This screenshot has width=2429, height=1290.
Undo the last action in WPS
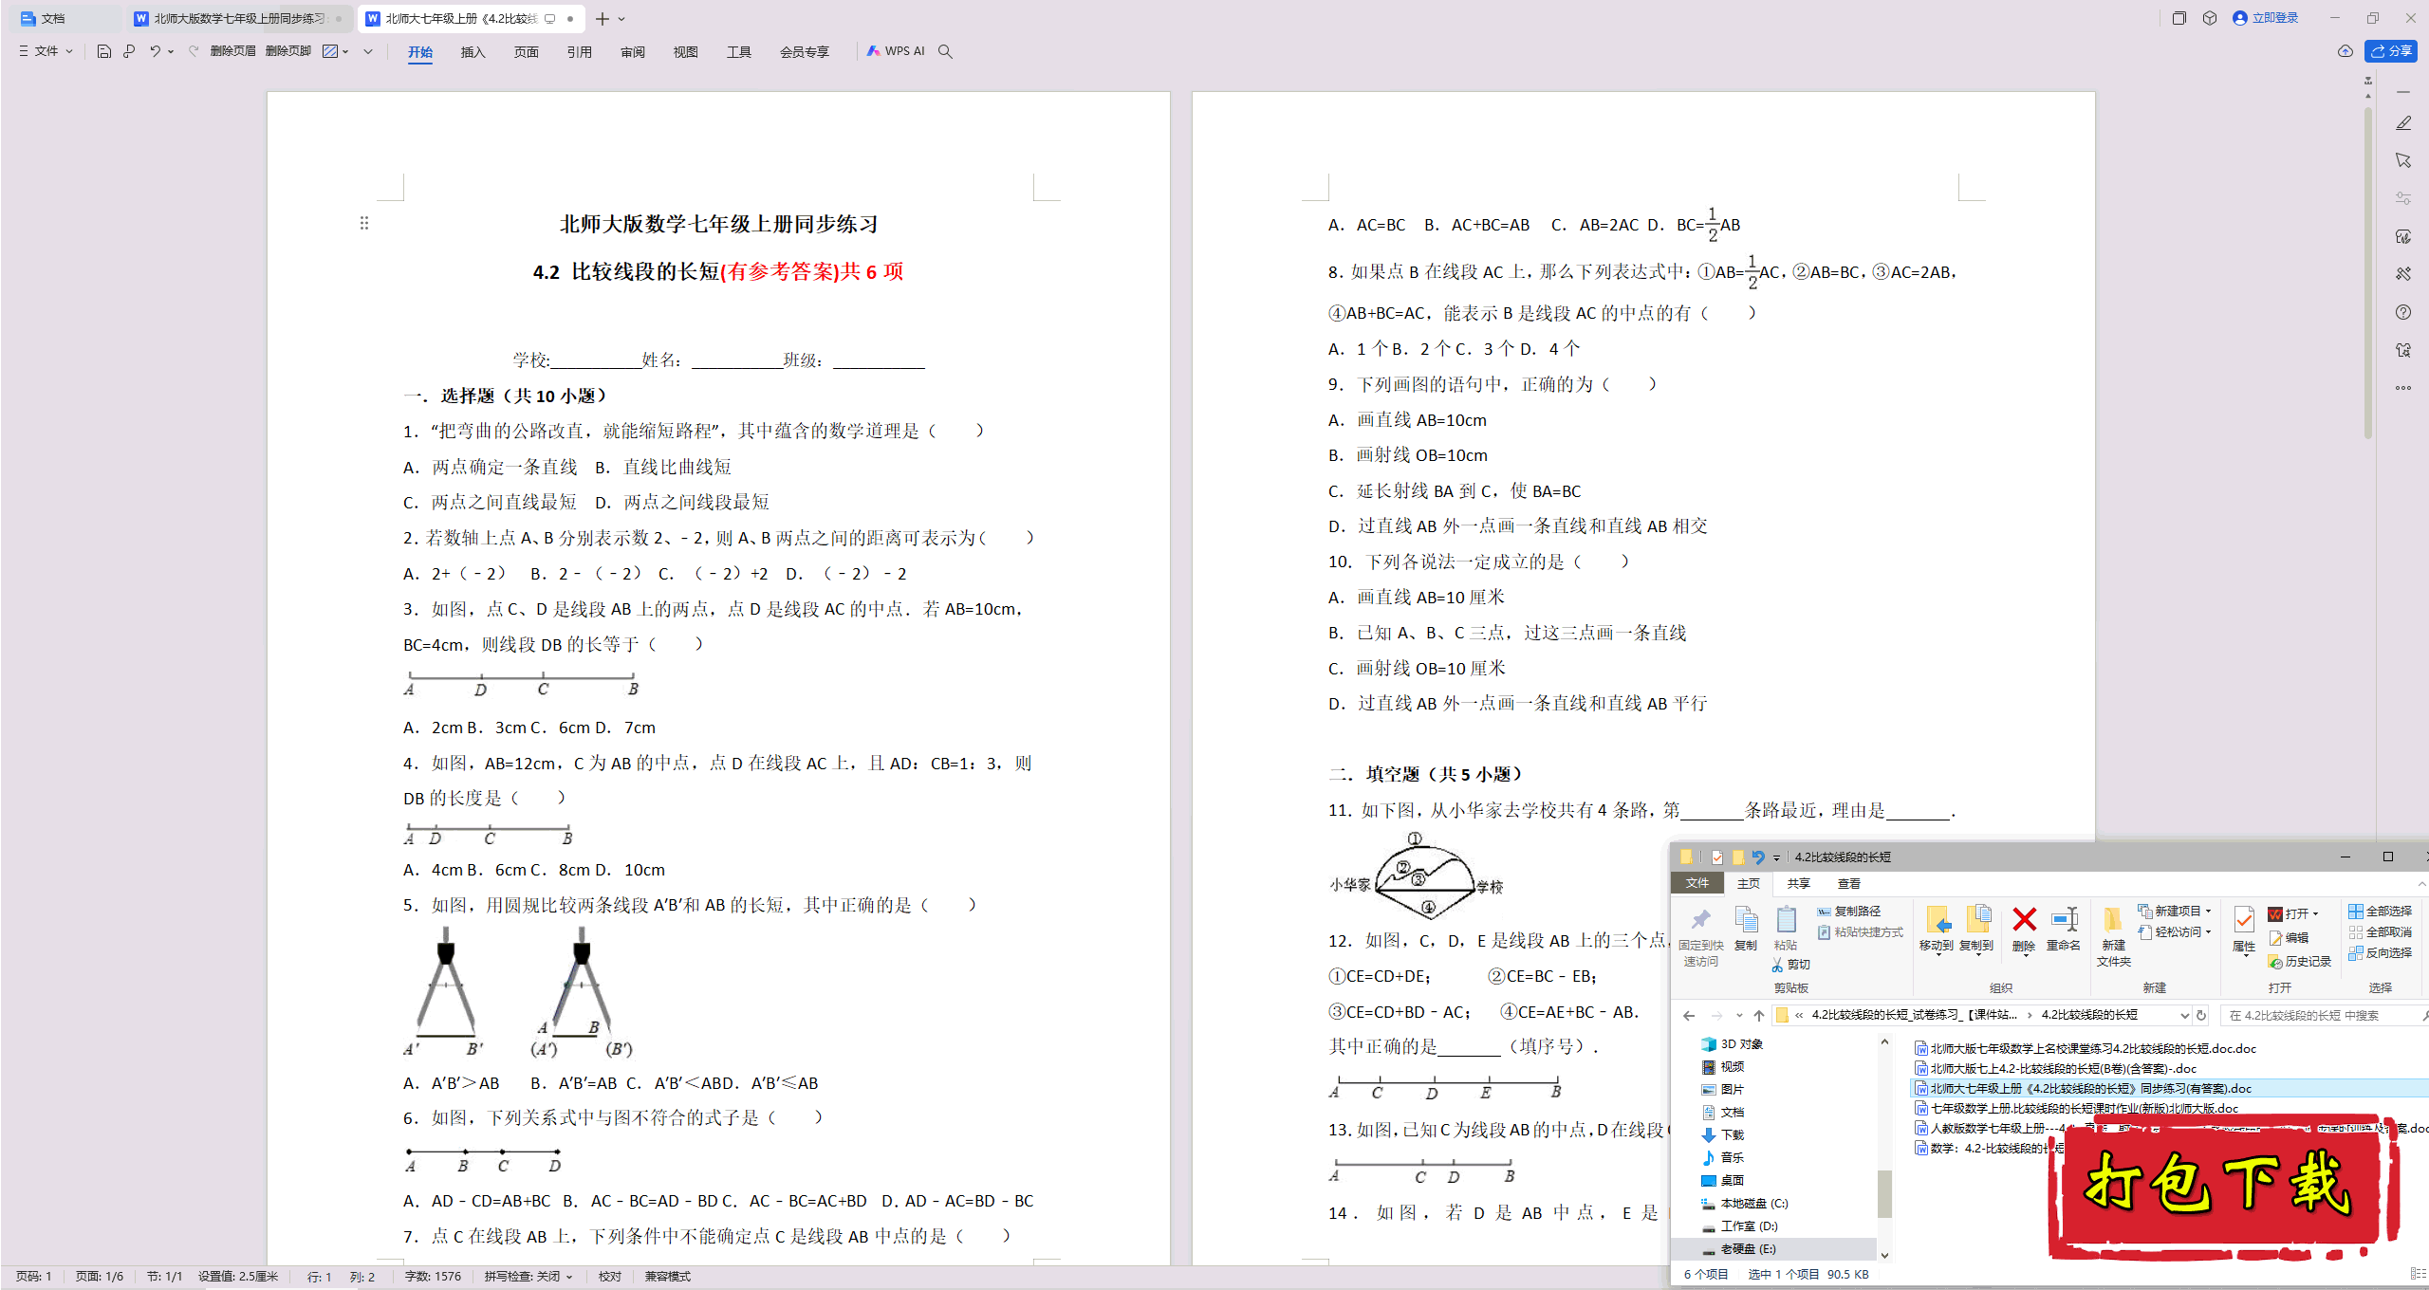coord(155,51)
